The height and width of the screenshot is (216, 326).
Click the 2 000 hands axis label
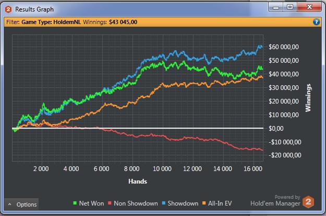[41, 169]
